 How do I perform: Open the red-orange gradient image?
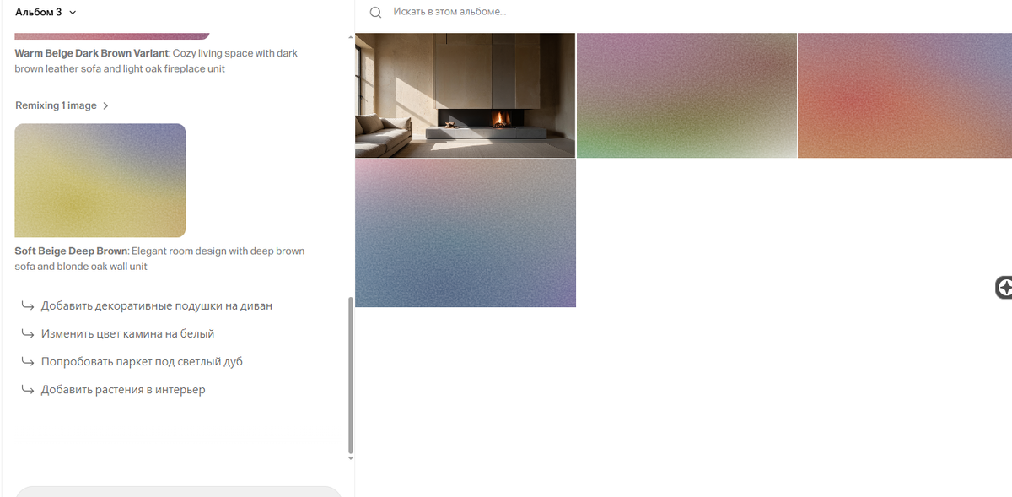click(x=905, y=95)
